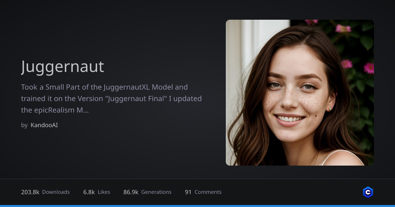Select the Downloads stat label
This screenshot has width=395, height=207.
[x=56, y=192]
